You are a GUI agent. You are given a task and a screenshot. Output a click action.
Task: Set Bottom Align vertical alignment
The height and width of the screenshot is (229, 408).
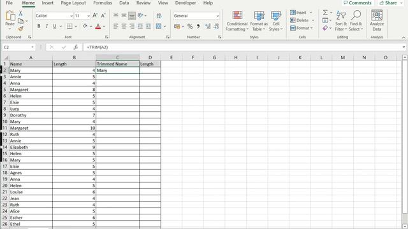(132, 16)
